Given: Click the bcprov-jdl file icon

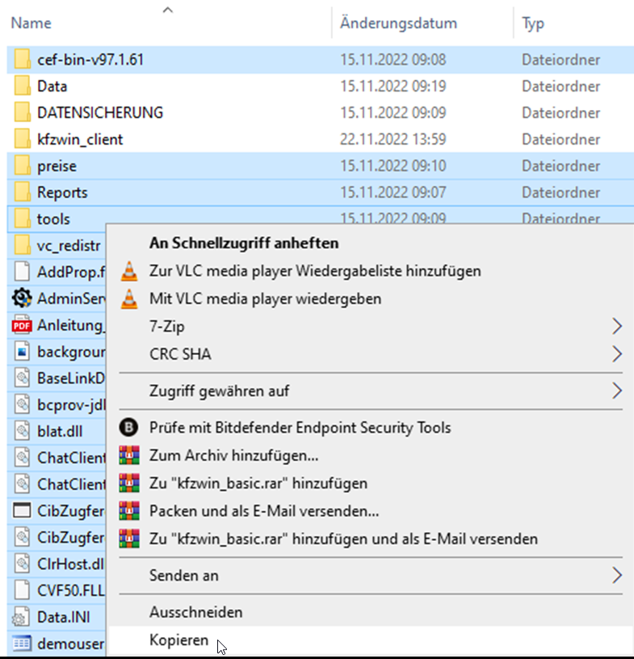Looking at the screenshot, I should coord(22,405).
